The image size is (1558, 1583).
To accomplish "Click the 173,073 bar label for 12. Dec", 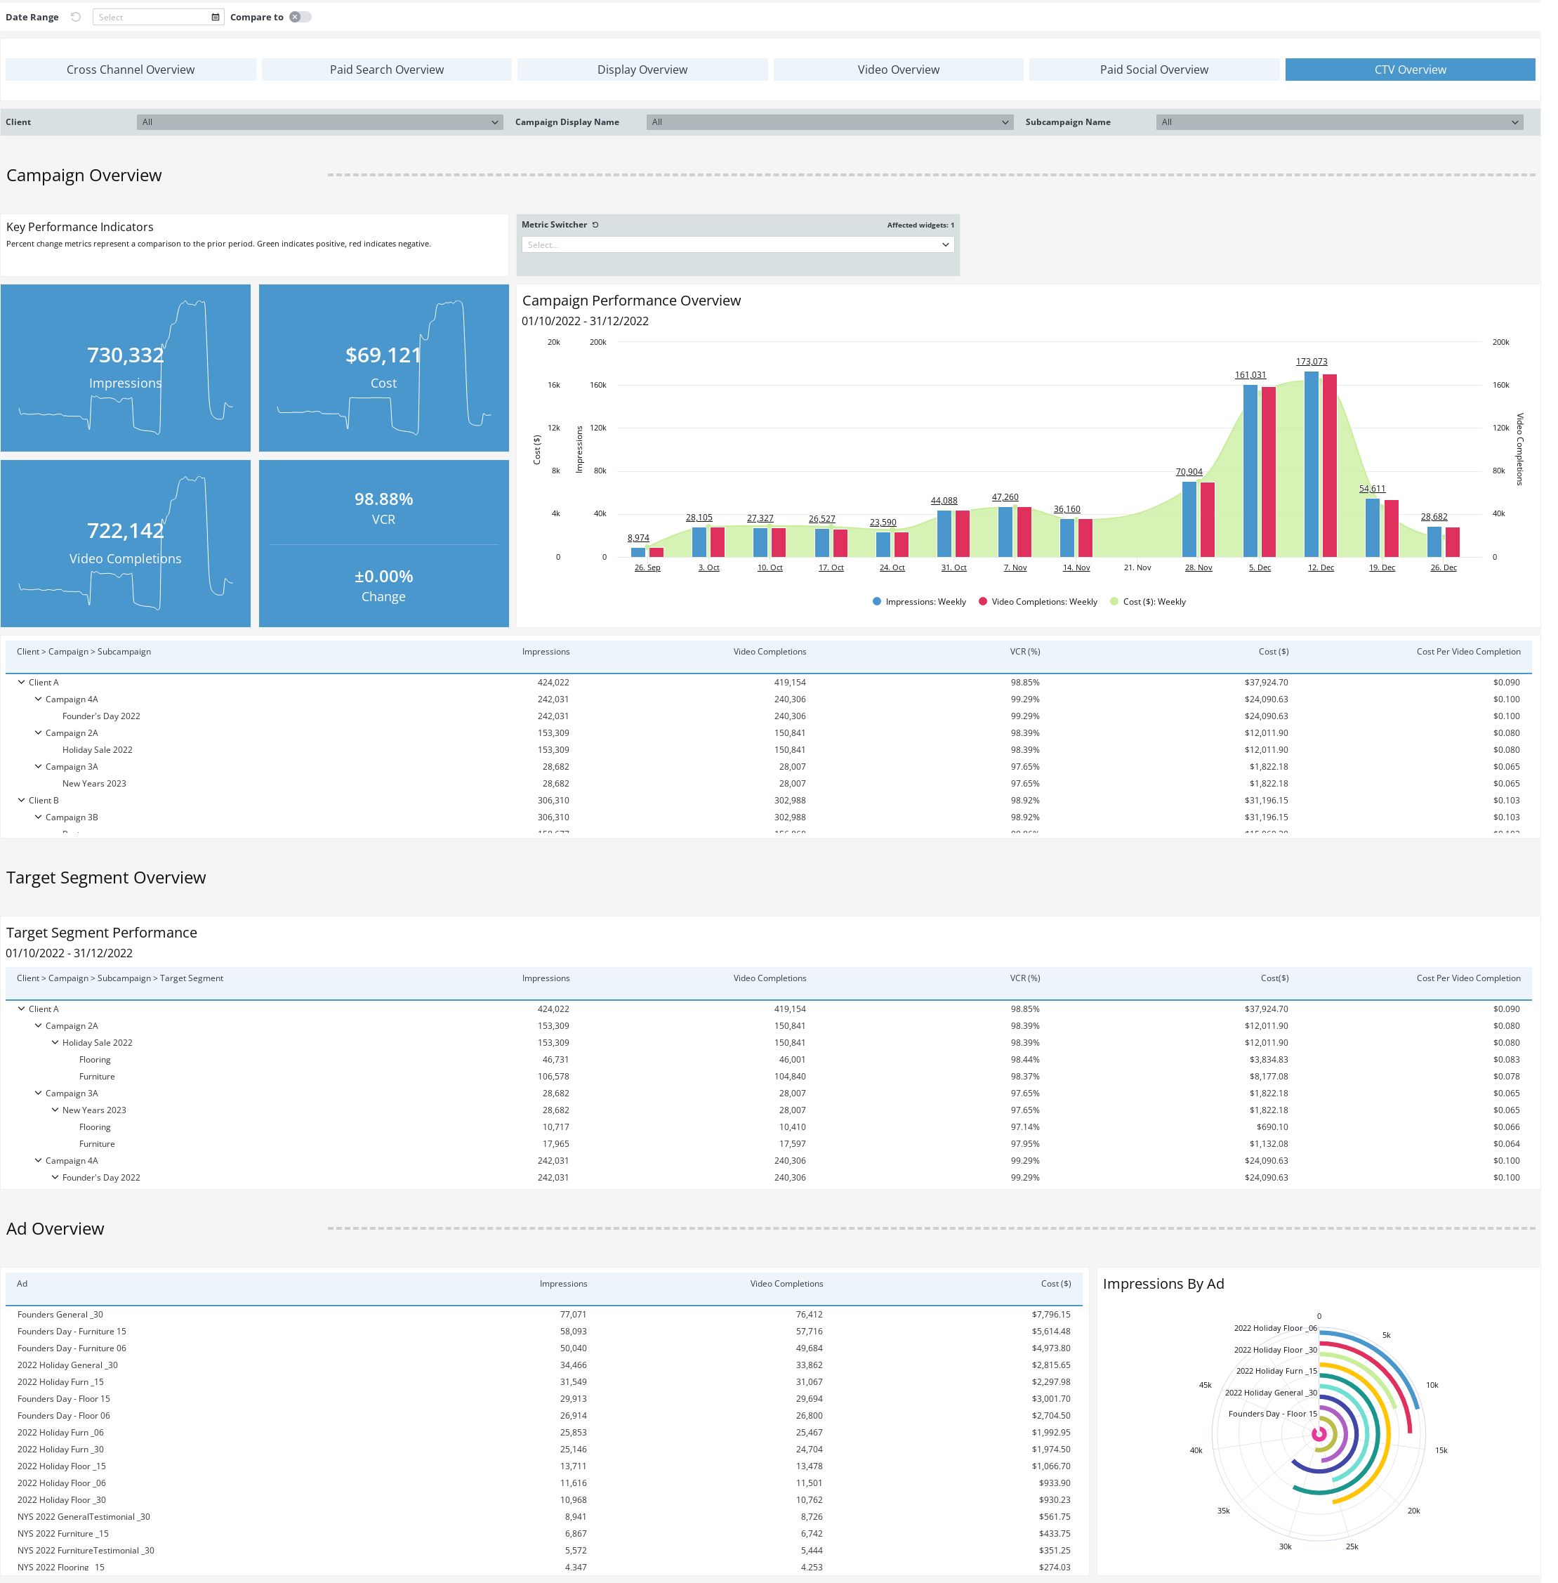I will tap(1311, 362).
